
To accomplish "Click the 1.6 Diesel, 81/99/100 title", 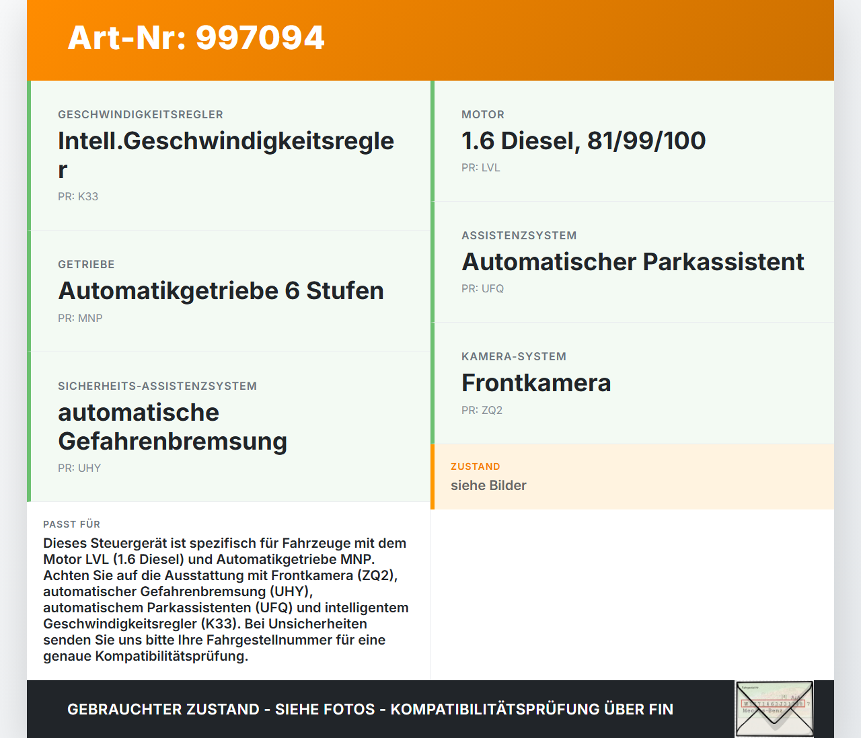I will 583,140.
